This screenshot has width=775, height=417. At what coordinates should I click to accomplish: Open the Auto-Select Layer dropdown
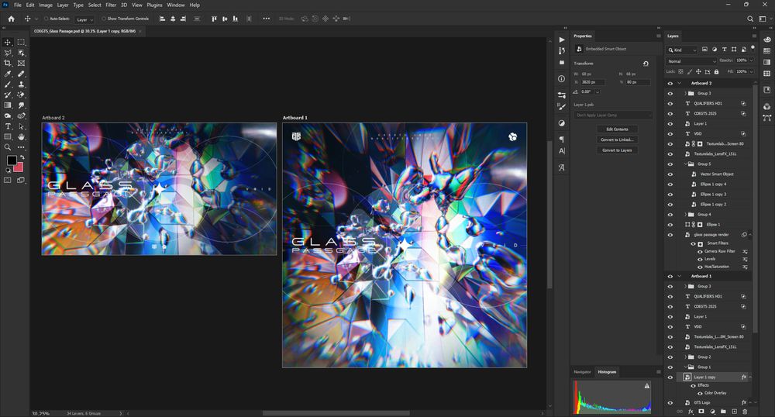tap(84, 19)
